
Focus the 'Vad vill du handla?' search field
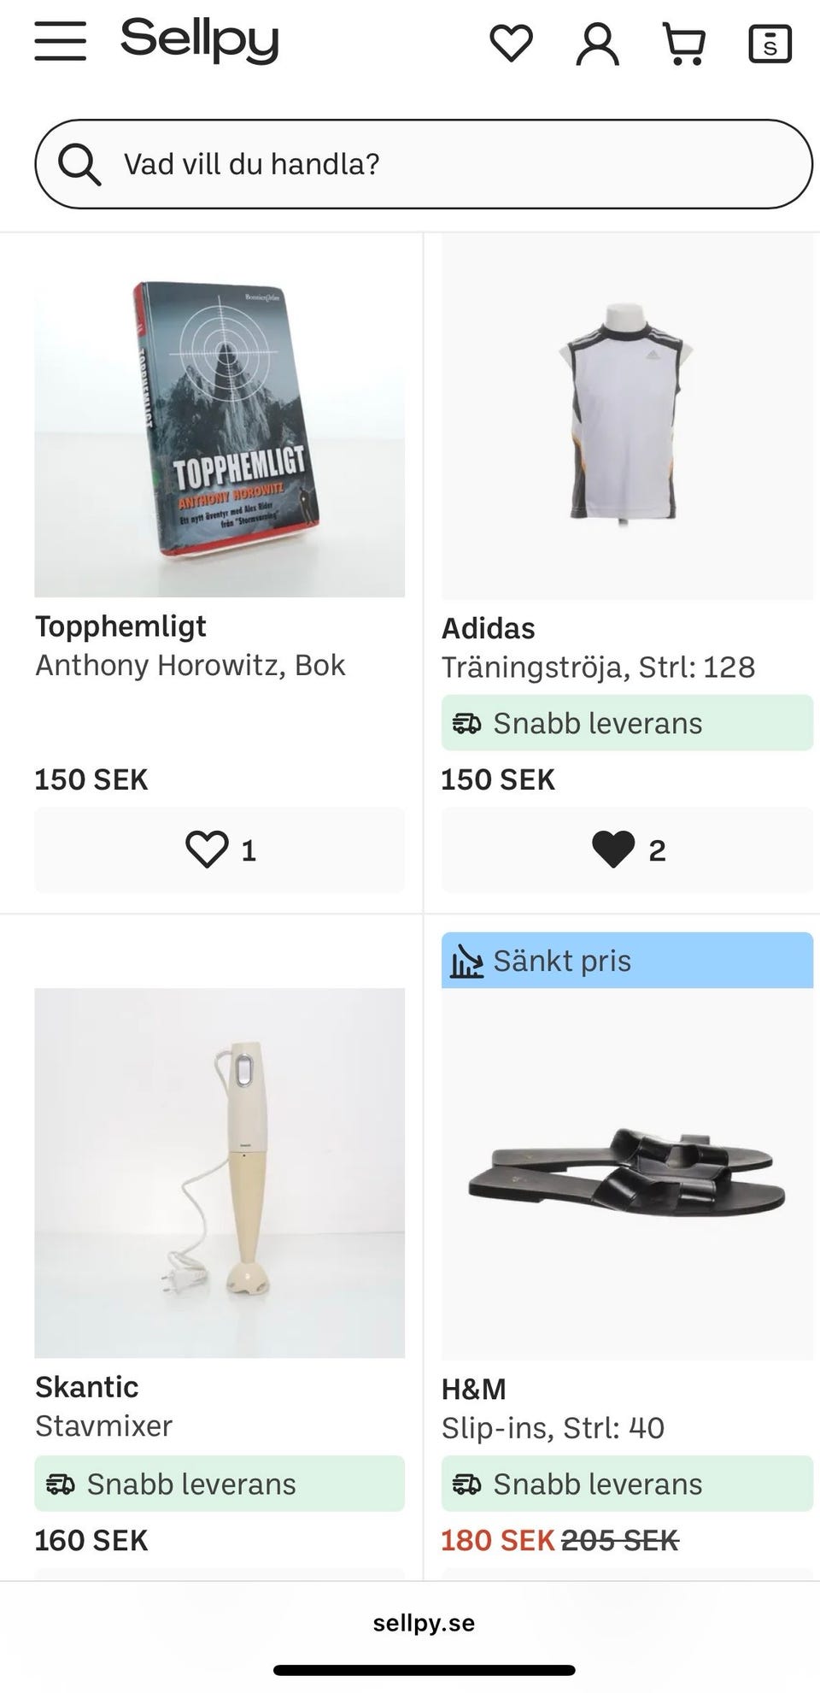444,164
